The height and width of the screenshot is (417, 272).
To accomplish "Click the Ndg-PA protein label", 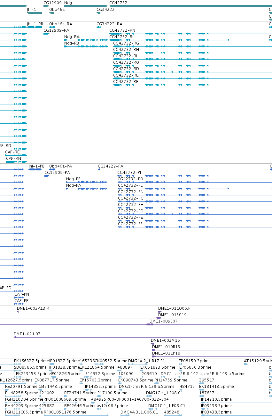I will click(x=74, y=185).
